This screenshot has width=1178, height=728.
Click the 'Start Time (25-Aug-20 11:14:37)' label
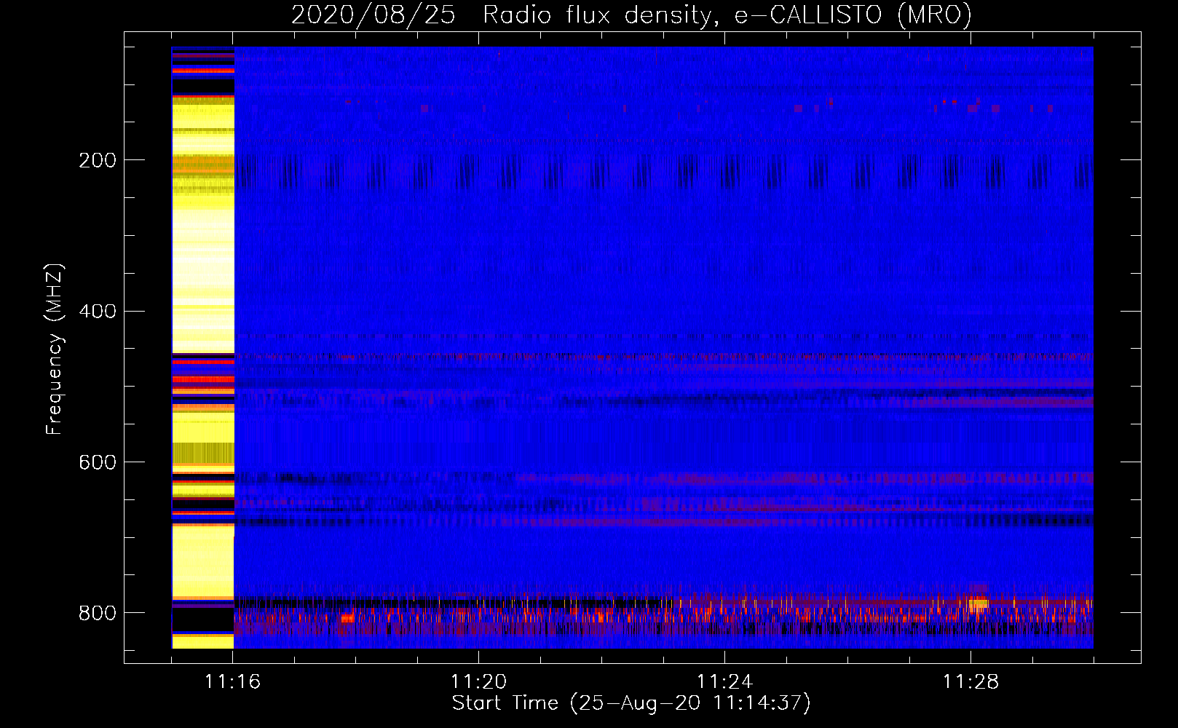[x=631, y=703]
